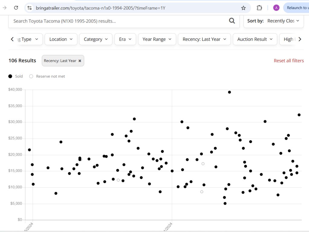Open the Auction Result filter dropdown

coord(255,39)
